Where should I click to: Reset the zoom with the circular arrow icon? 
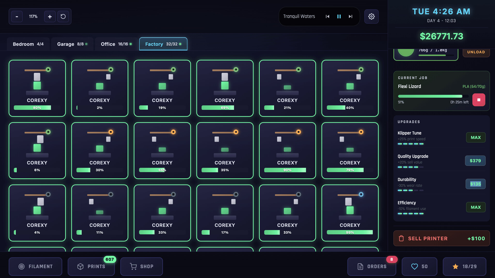[x=63, y=16]
